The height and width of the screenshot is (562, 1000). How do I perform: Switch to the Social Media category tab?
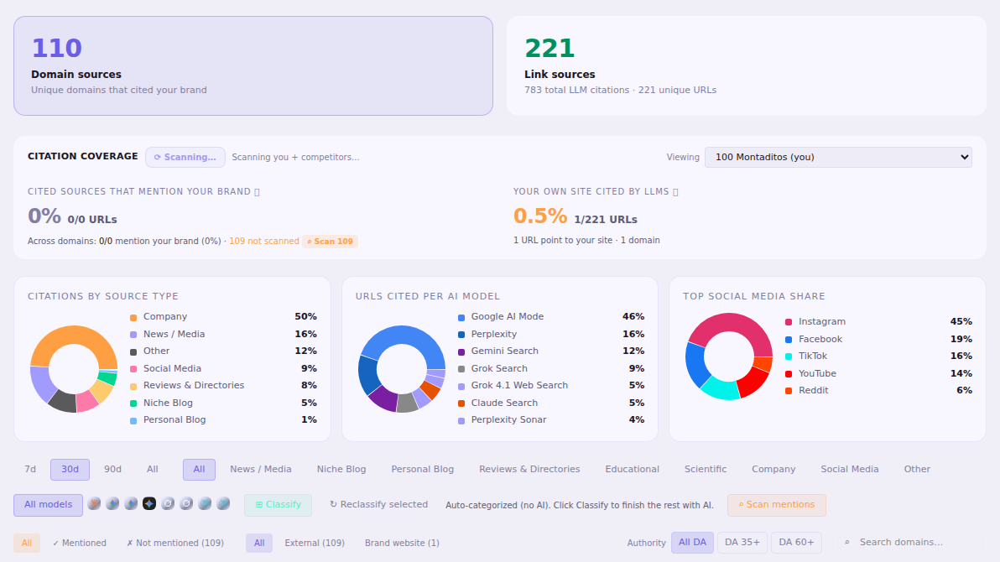(x=850, y=469)
